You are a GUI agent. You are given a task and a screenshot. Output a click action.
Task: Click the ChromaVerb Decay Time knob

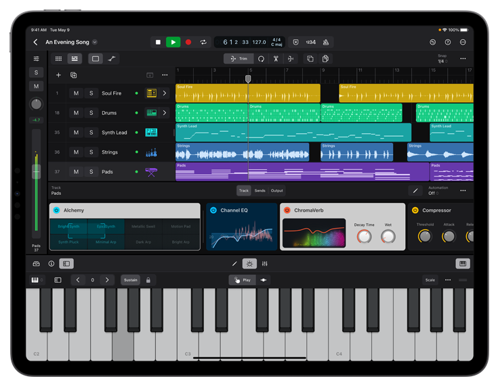pyautogui.click(x=364, y=236)
